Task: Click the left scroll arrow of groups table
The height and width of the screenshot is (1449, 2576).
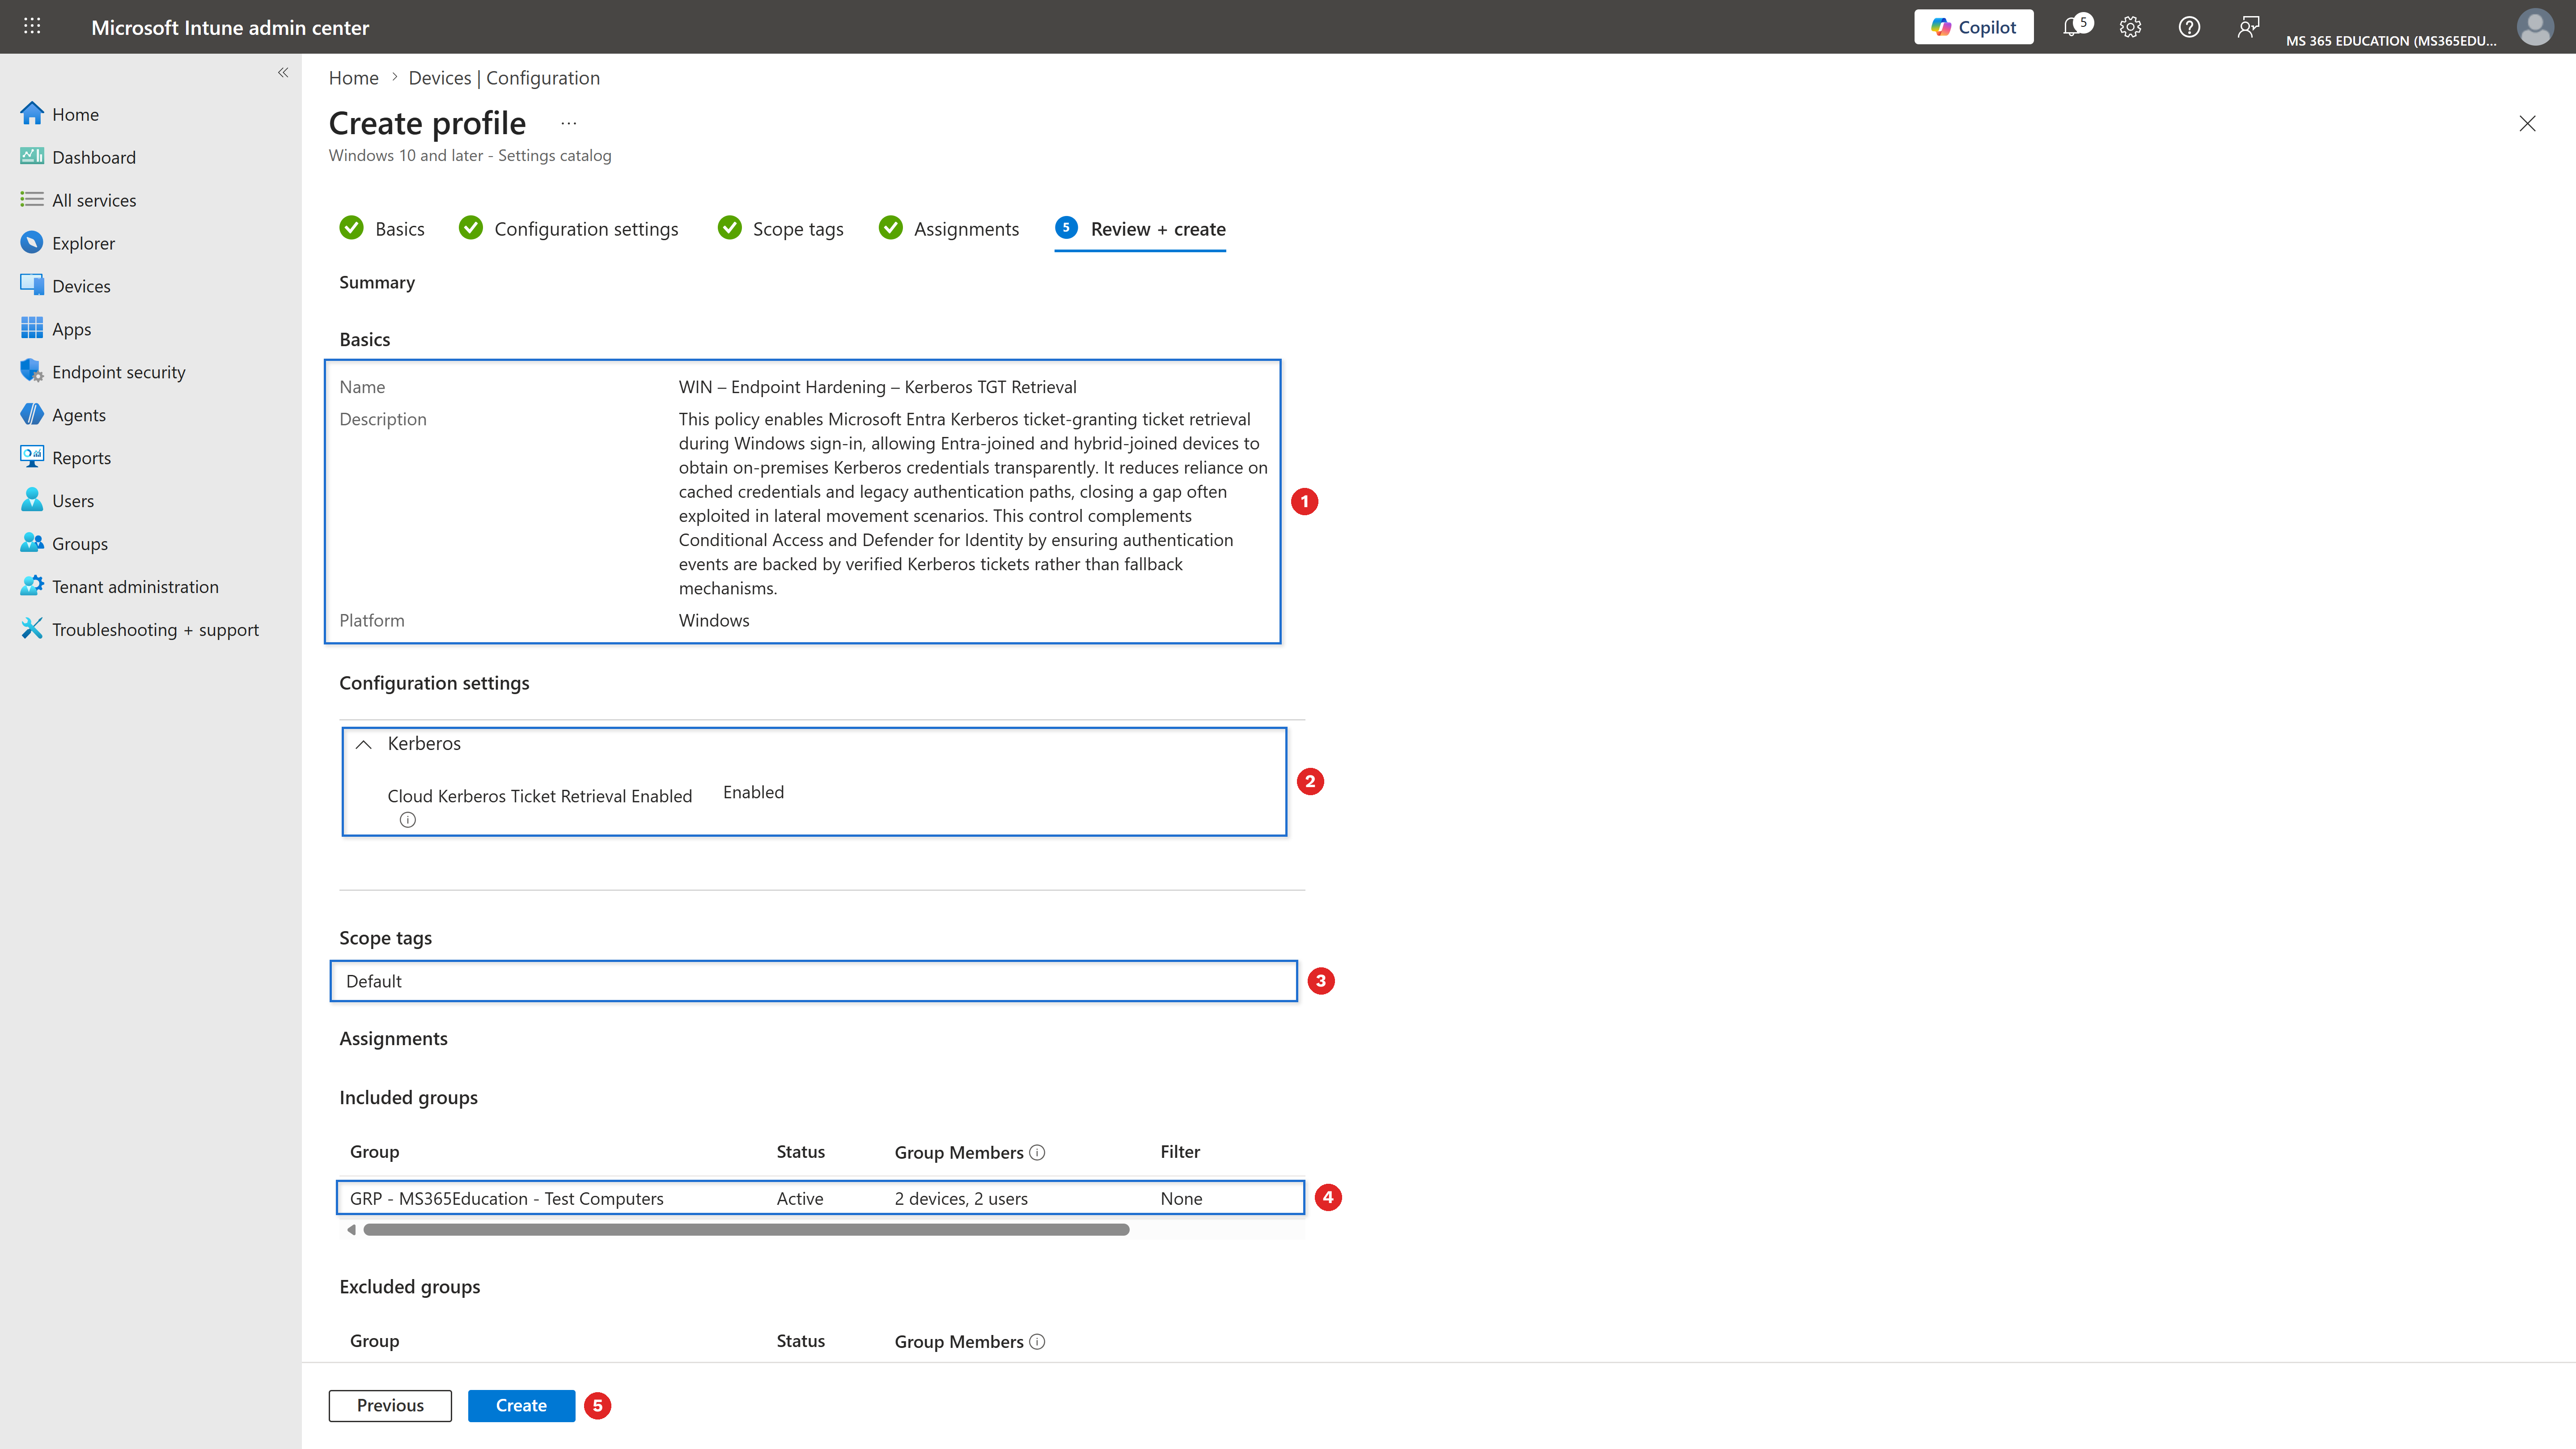Action: pyautogui.click(x=351, y=1230)
